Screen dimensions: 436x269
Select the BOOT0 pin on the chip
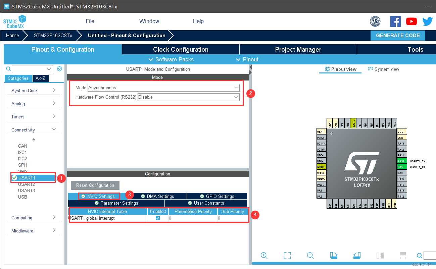(354, 123)
